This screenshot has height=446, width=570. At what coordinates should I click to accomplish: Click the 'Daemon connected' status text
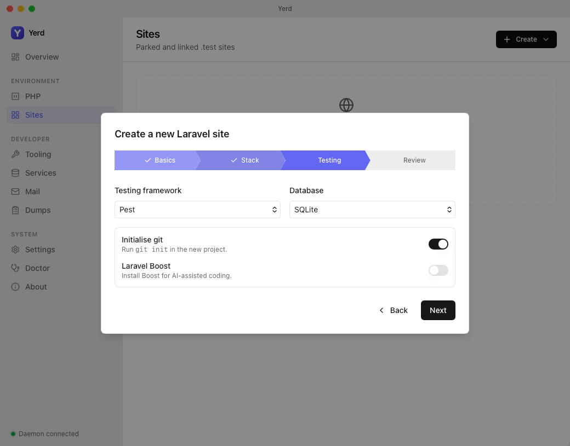coord(49,433)
